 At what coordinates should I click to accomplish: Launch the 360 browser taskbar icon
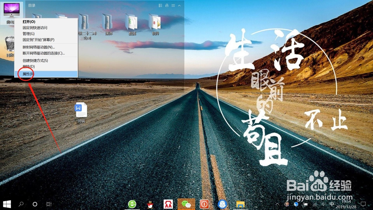132,204
